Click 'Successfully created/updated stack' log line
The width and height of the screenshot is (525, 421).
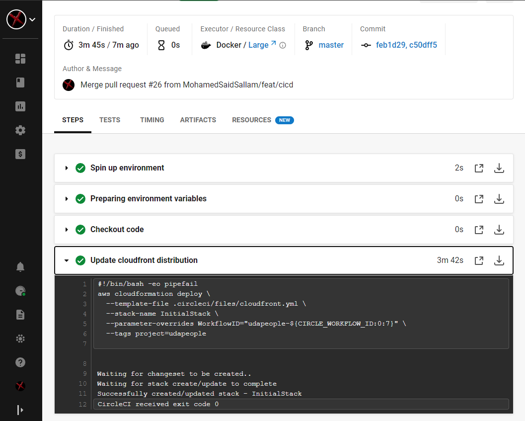[199, 394]
